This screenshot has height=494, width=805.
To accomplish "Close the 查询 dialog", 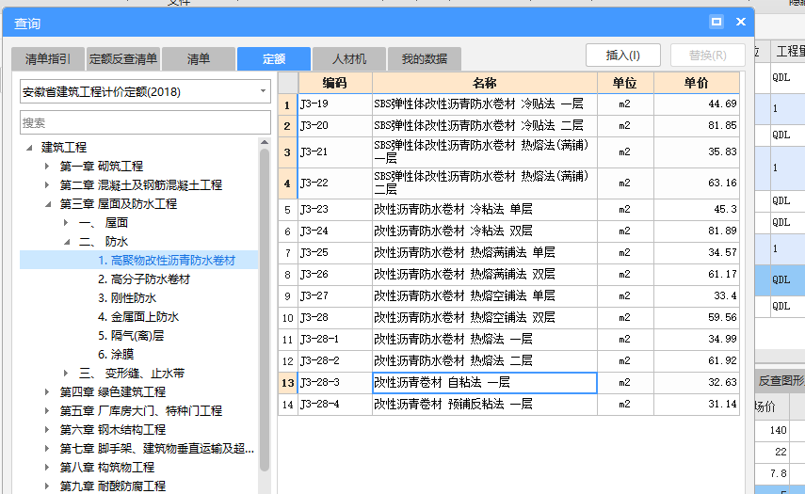I will click(741, 22).
